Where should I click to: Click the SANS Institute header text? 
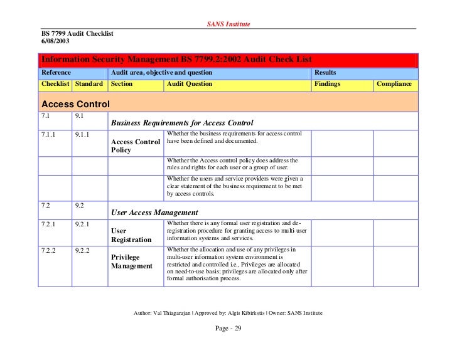point(228,24)
